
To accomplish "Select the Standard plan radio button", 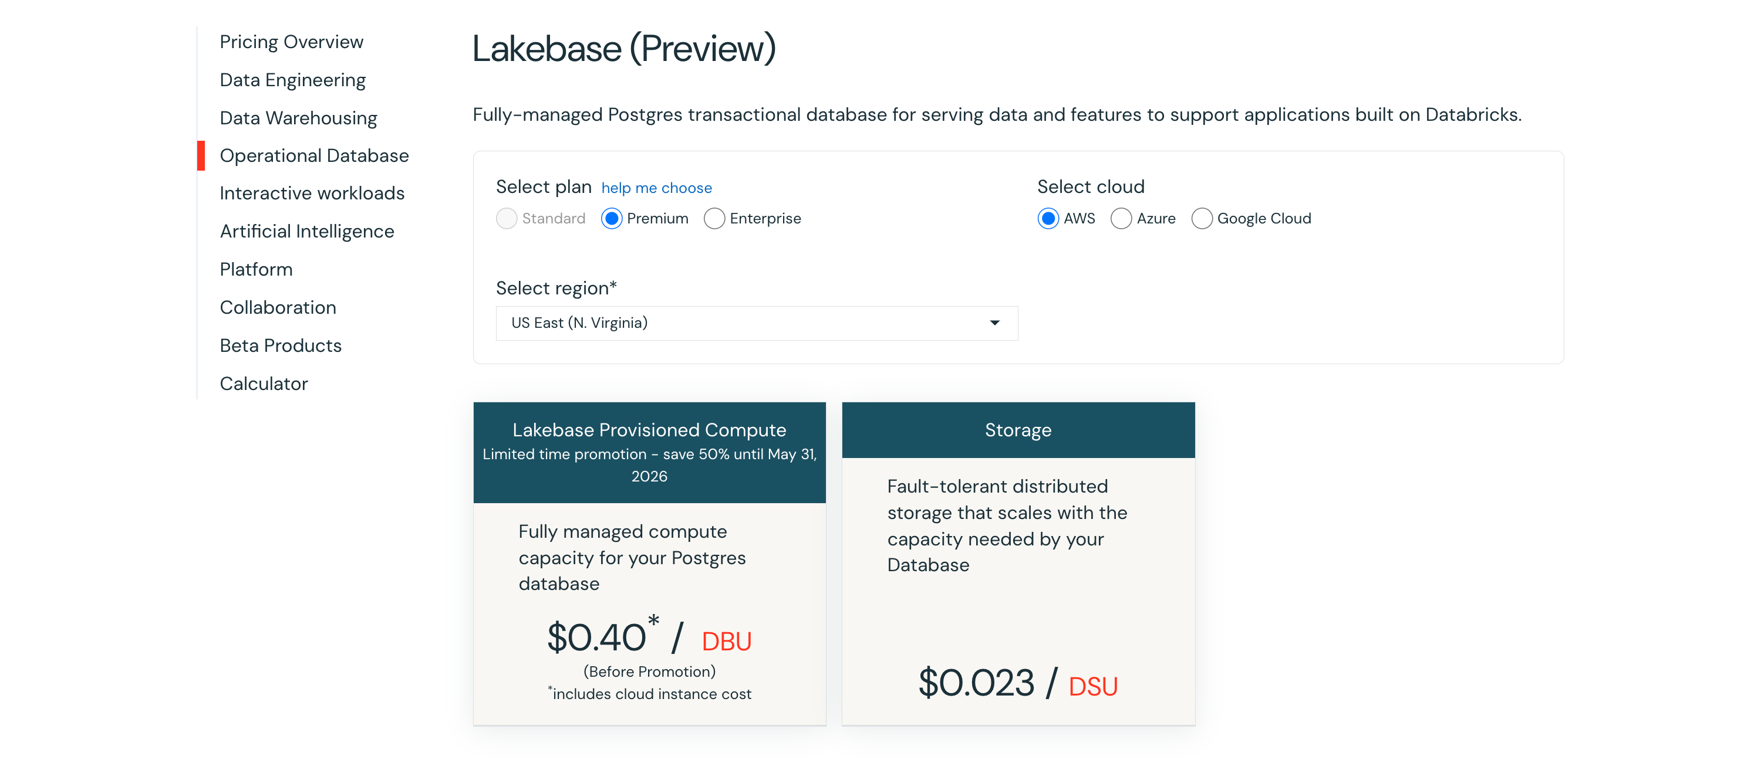I will [x=507, y=219].
